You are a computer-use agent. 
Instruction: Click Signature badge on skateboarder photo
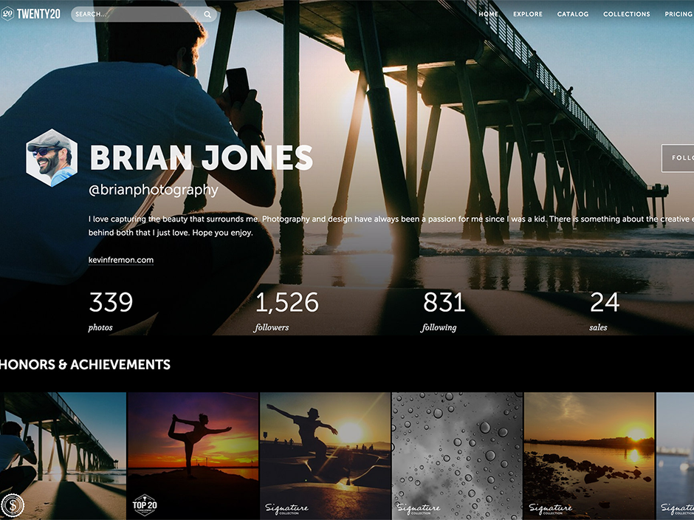click(286, 508)
